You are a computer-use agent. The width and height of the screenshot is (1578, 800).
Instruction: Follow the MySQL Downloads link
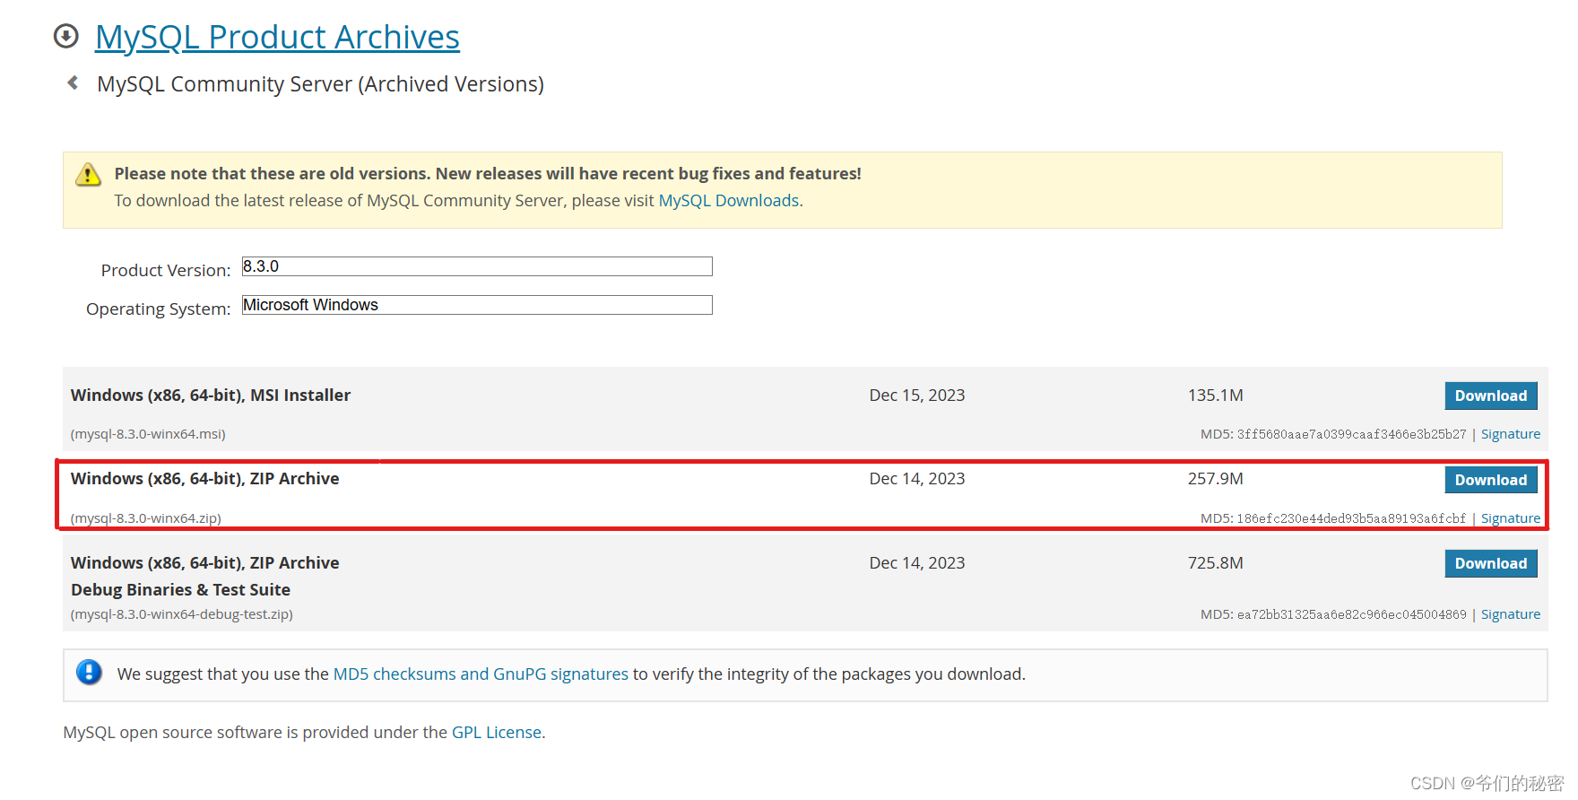pos(729,201)
